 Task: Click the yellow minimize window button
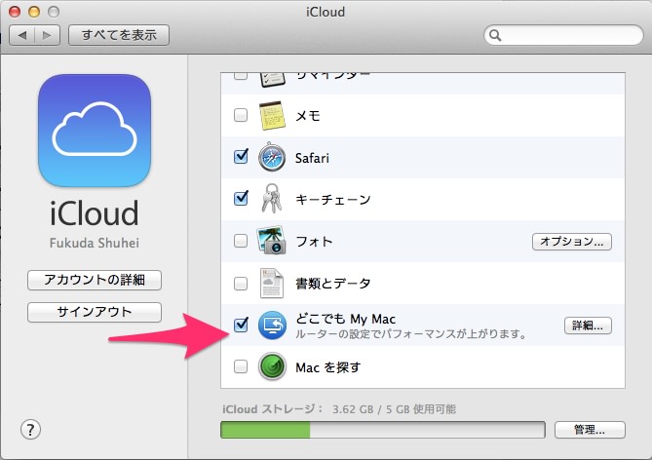point(34,12)
